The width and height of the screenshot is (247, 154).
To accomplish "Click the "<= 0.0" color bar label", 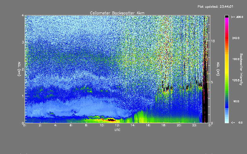I will click(237, 123).
